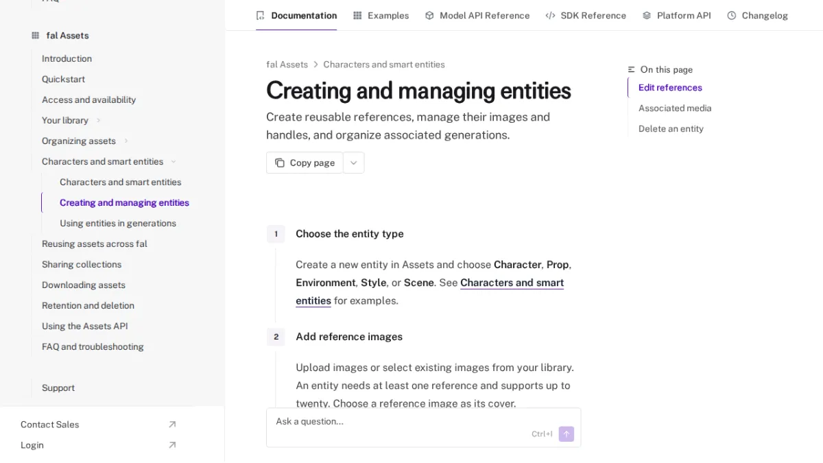The image size is (823, 463).
Task: Open Using the Assets API in sidebar
Action: (85, 327)
